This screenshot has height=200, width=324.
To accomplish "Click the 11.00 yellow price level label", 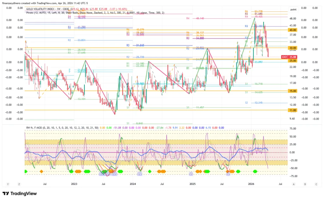I will pos(292,110).
